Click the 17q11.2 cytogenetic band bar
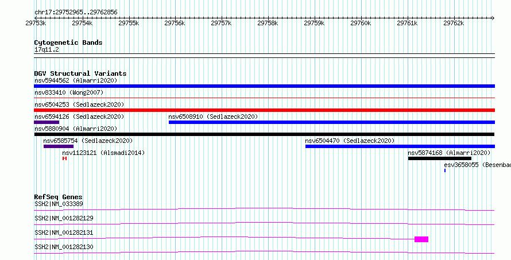The width and height of the screenshot is (511, 260). point(264,56)
